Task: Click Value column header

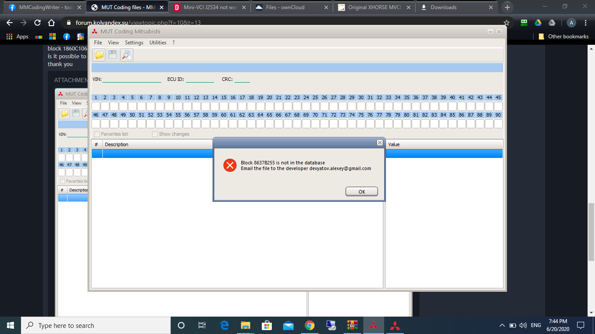Action: point(394,144)
